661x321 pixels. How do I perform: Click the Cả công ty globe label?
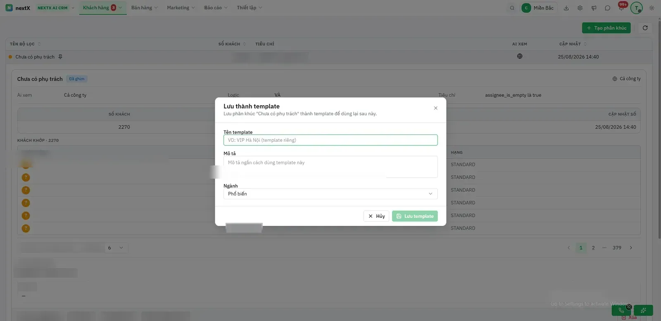(626, 79)
